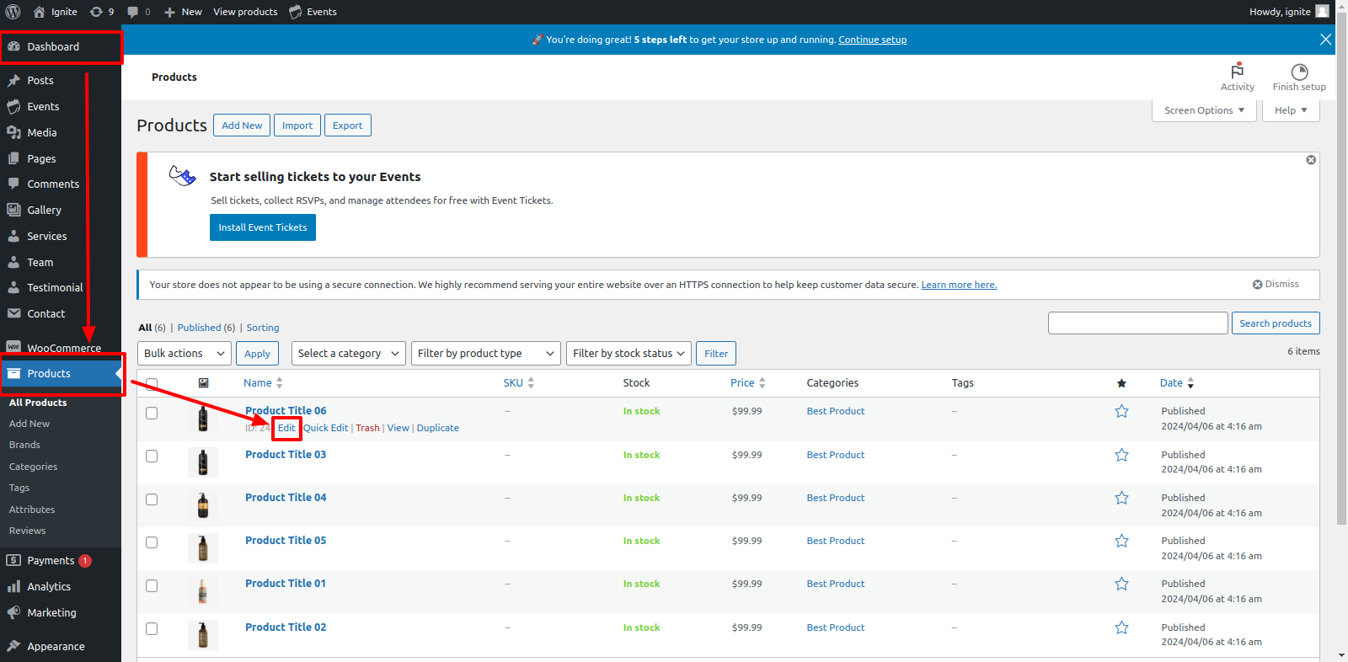Open the Categories submenu item
Viewport: 1348px width, 662px height.
coord(33,467)
